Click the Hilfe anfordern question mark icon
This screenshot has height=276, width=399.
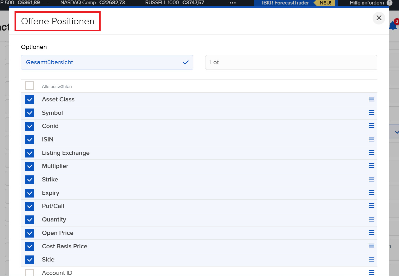click(x=389, y=3)
